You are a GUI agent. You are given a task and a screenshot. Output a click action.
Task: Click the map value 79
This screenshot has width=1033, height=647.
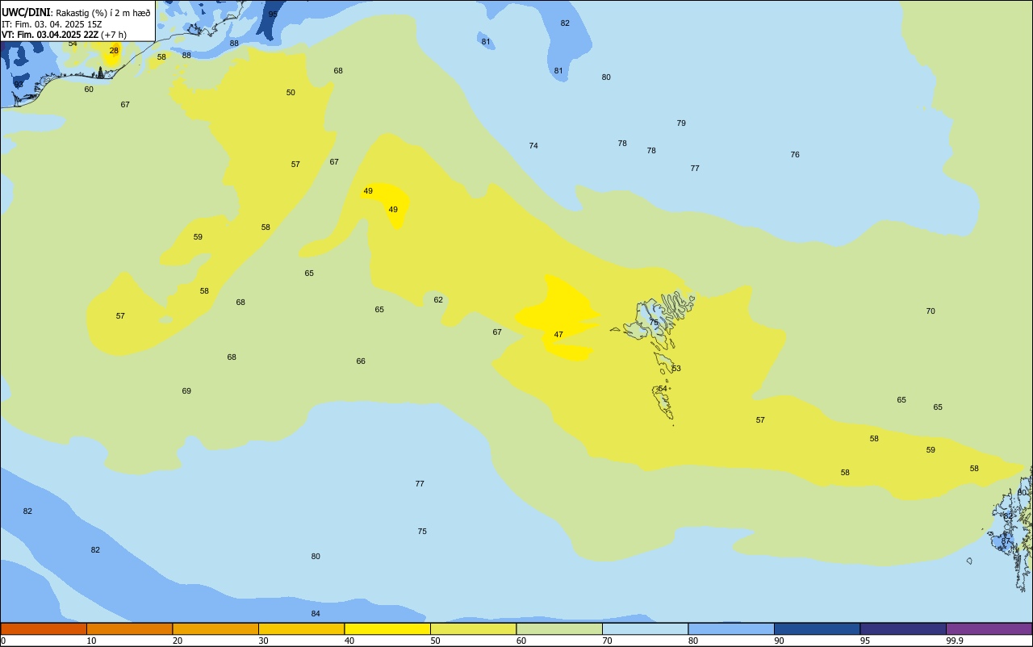pyautogui.click(x=681, y=123)
